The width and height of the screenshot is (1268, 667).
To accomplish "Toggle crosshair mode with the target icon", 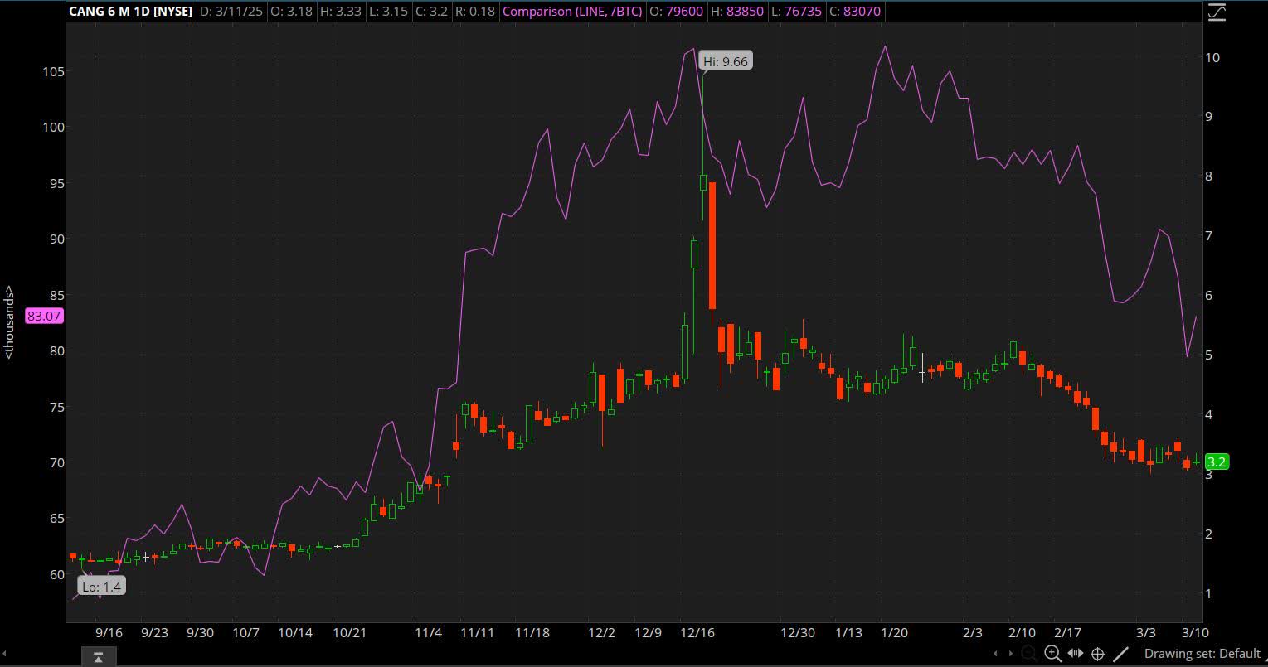I will coord(1097,654).
